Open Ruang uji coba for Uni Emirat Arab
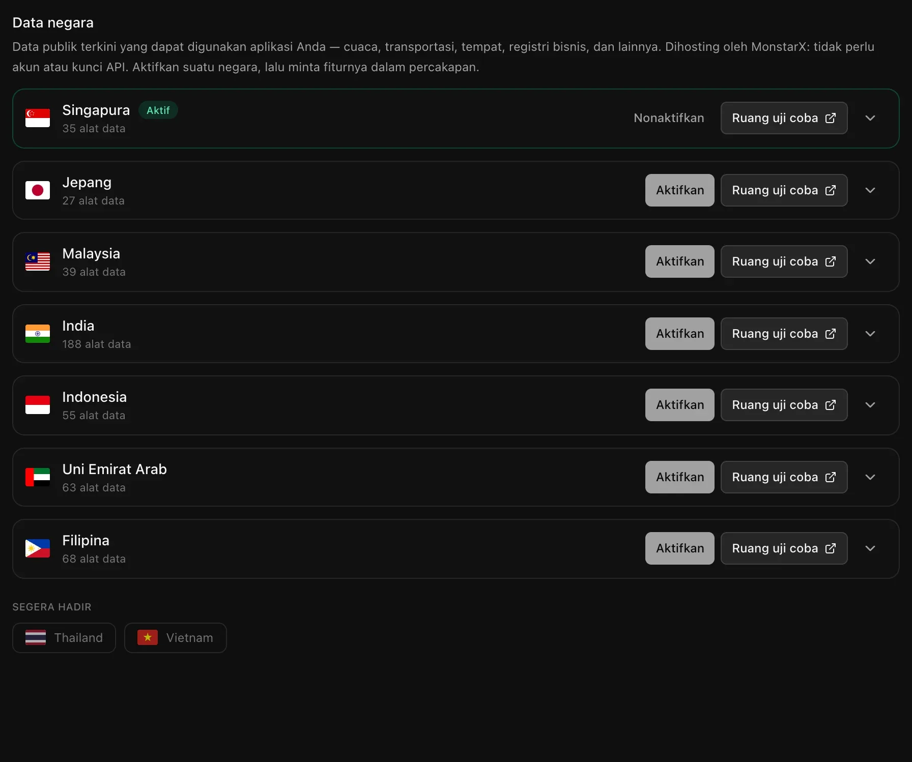912x762 pixels. click(784, 477)
